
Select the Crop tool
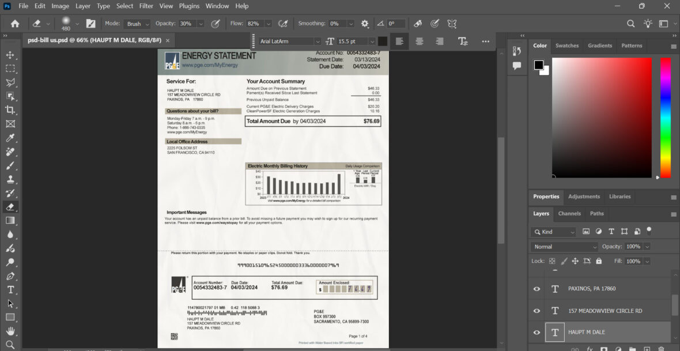[10, 110]
